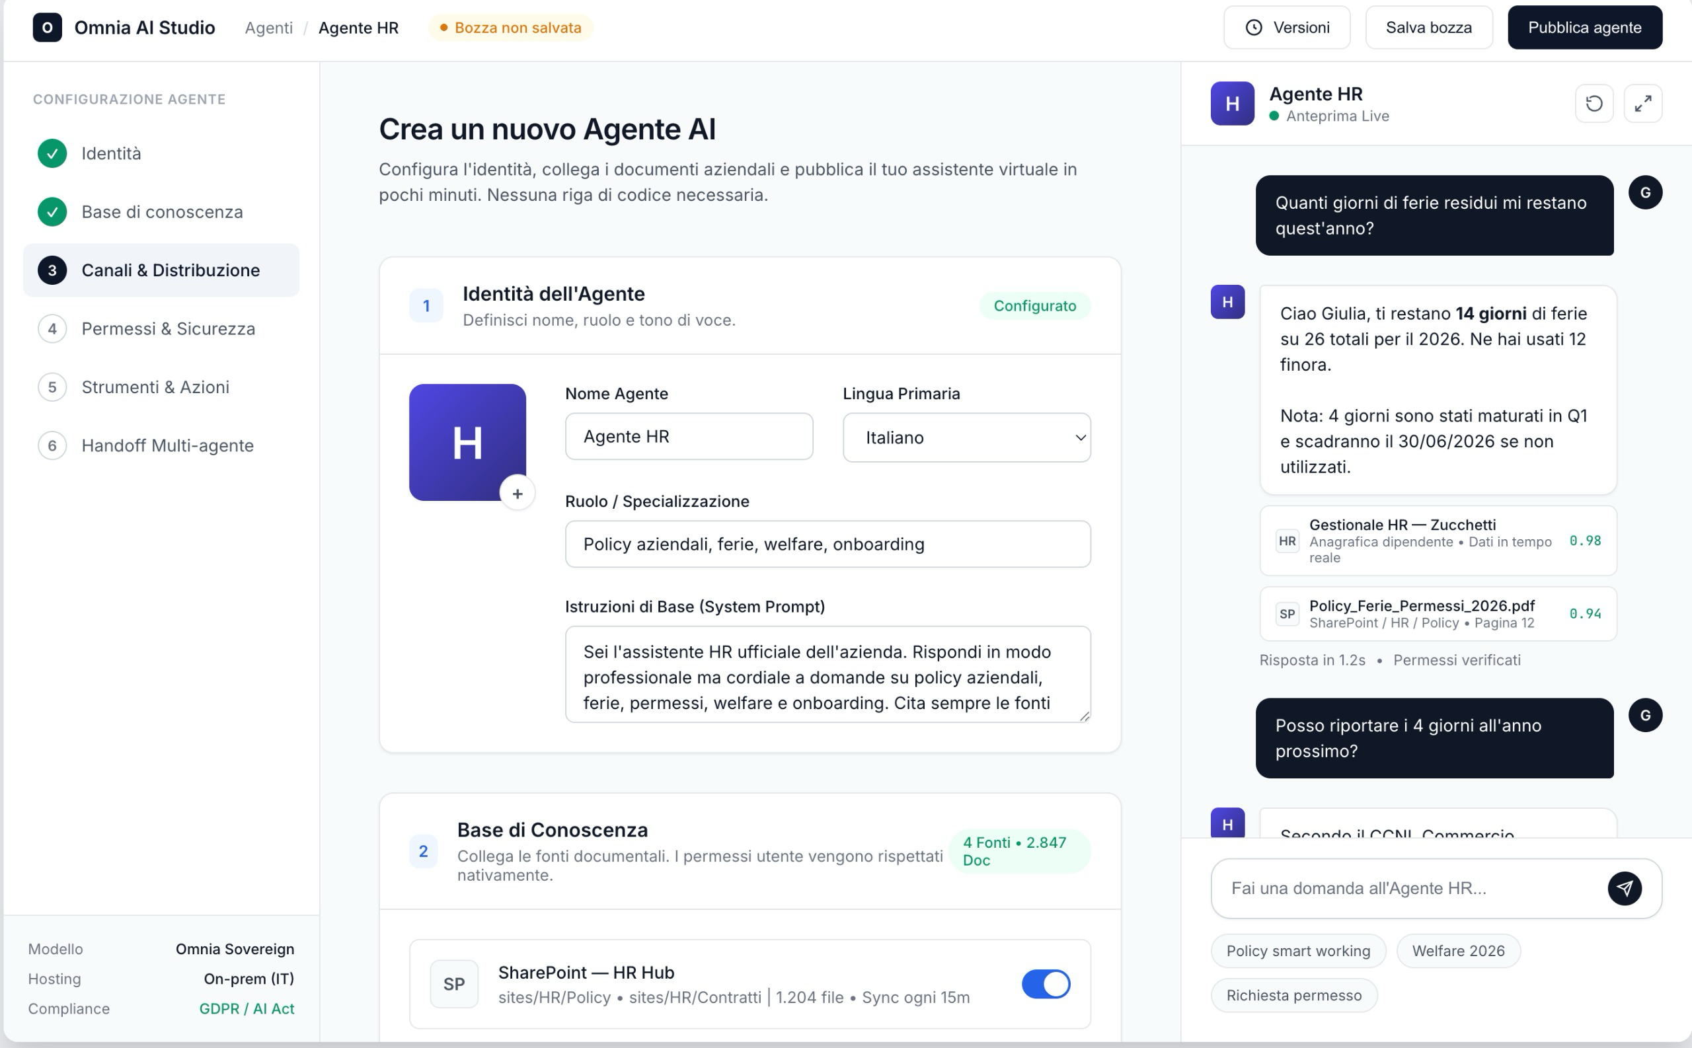Image resolution: width=1692 pixels, height=1048 pixels.
Task: Open the Lingua Primaria dropdown
Action: tap(966, 437)
